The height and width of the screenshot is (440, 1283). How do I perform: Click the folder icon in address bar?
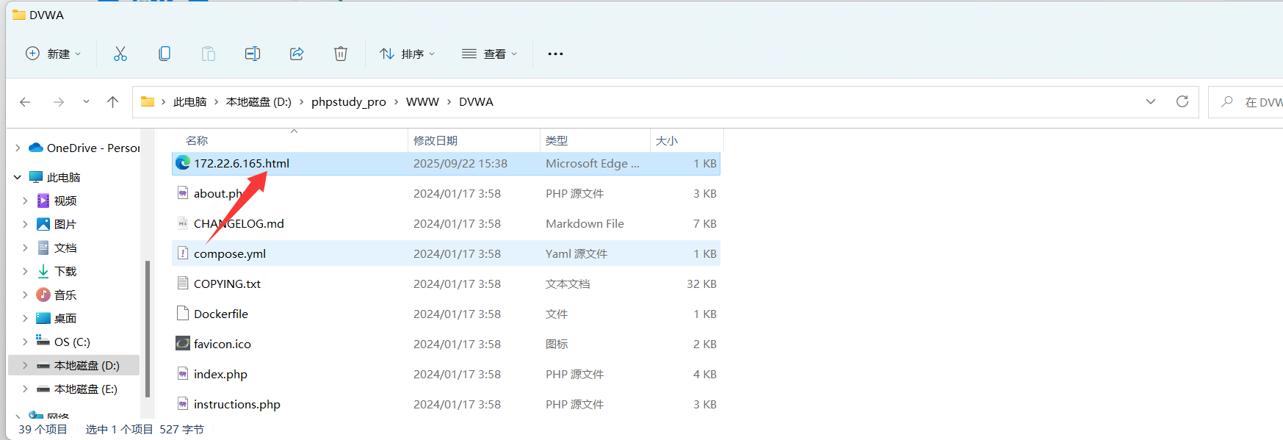[x=148, y=101]
